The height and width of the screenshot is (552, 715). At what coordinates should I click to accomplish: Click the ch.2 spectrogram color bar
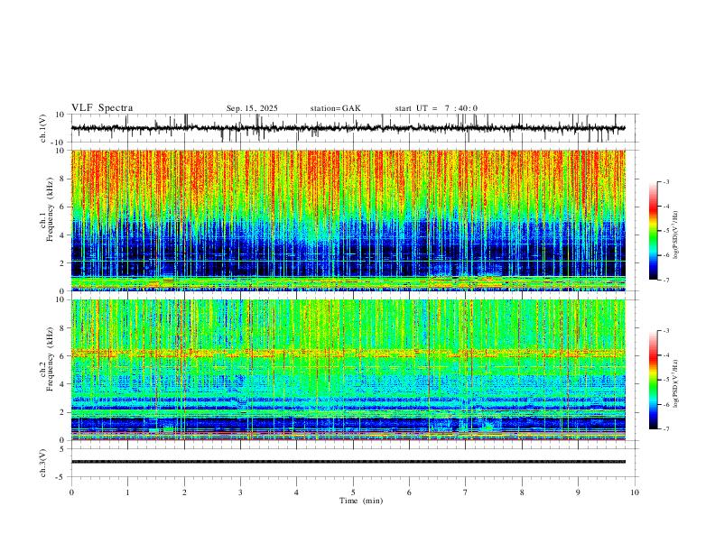tap(654, 380)
